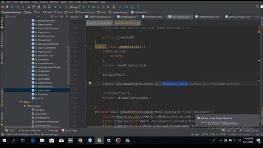Click the UTF-8 encoding selector
This screenshot has height=148, width=263.
click(x=222, y=134)
